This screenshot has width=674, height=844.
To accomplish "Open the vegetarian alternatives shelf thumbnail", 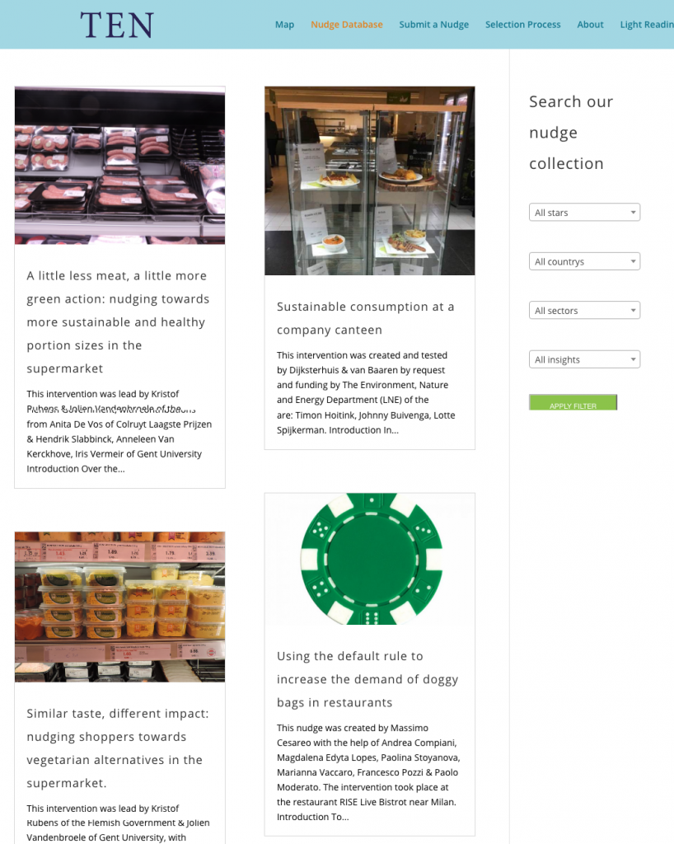I will [120, 607].
